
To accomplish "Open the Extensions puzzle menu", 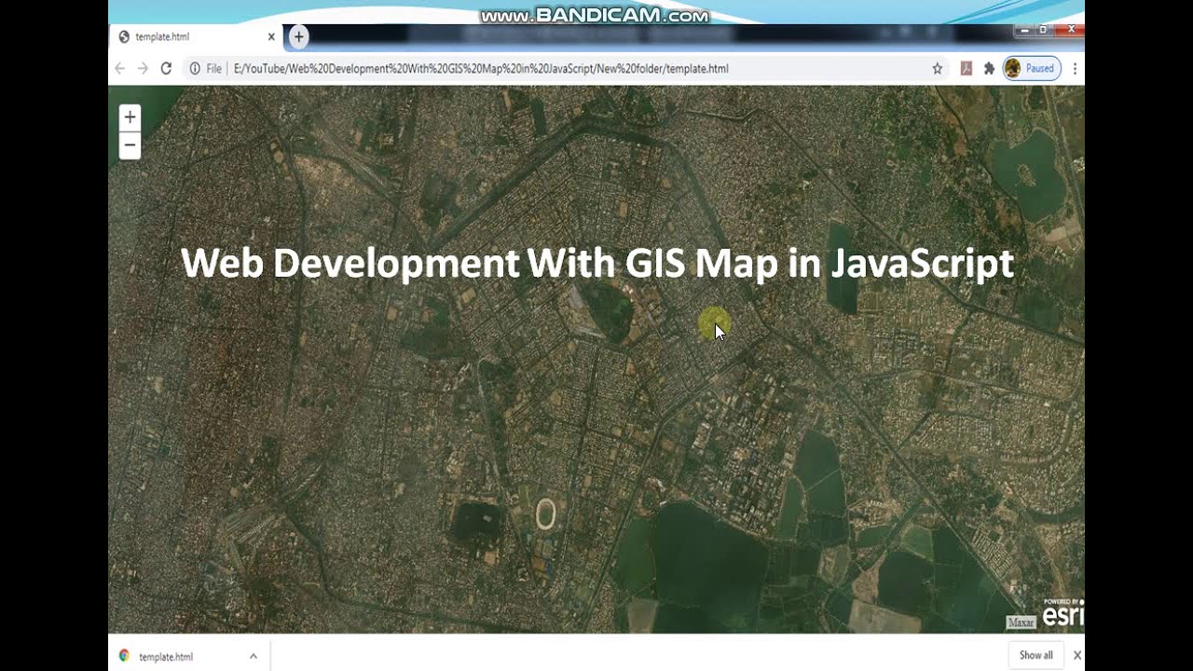I will (x=989, y=68).
